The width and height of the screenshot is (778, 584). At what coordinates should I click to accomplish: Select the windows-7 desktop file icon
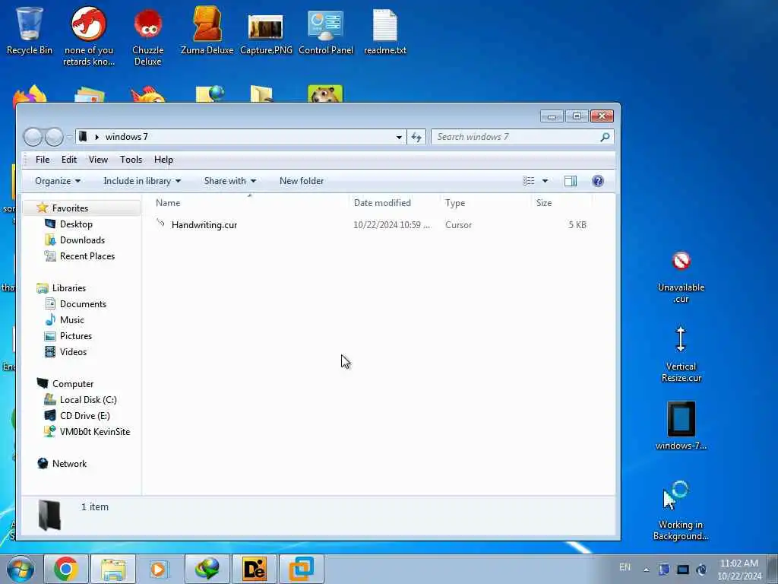tap(682, 426)
